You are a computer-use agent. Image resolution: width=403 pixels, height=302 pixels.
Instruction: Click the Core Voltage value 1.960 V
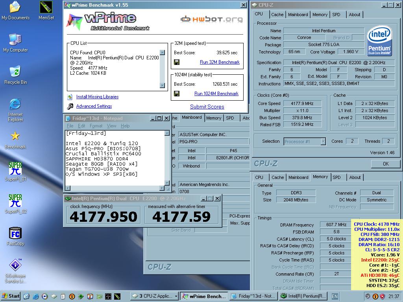[x=351, y=52]
